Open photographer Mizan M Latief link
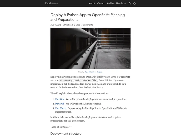This screenshot has height=135, width=181. (89, 72)
